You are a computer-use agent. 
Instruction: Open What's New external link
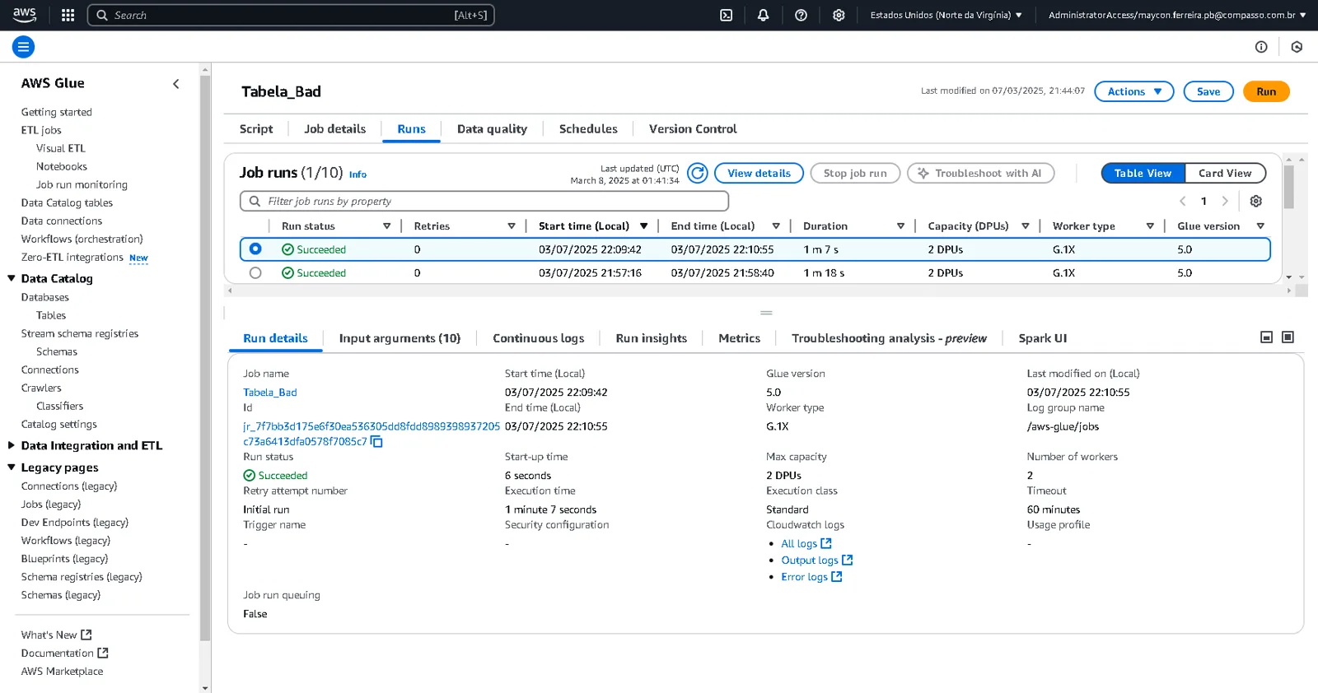[56, 635]
